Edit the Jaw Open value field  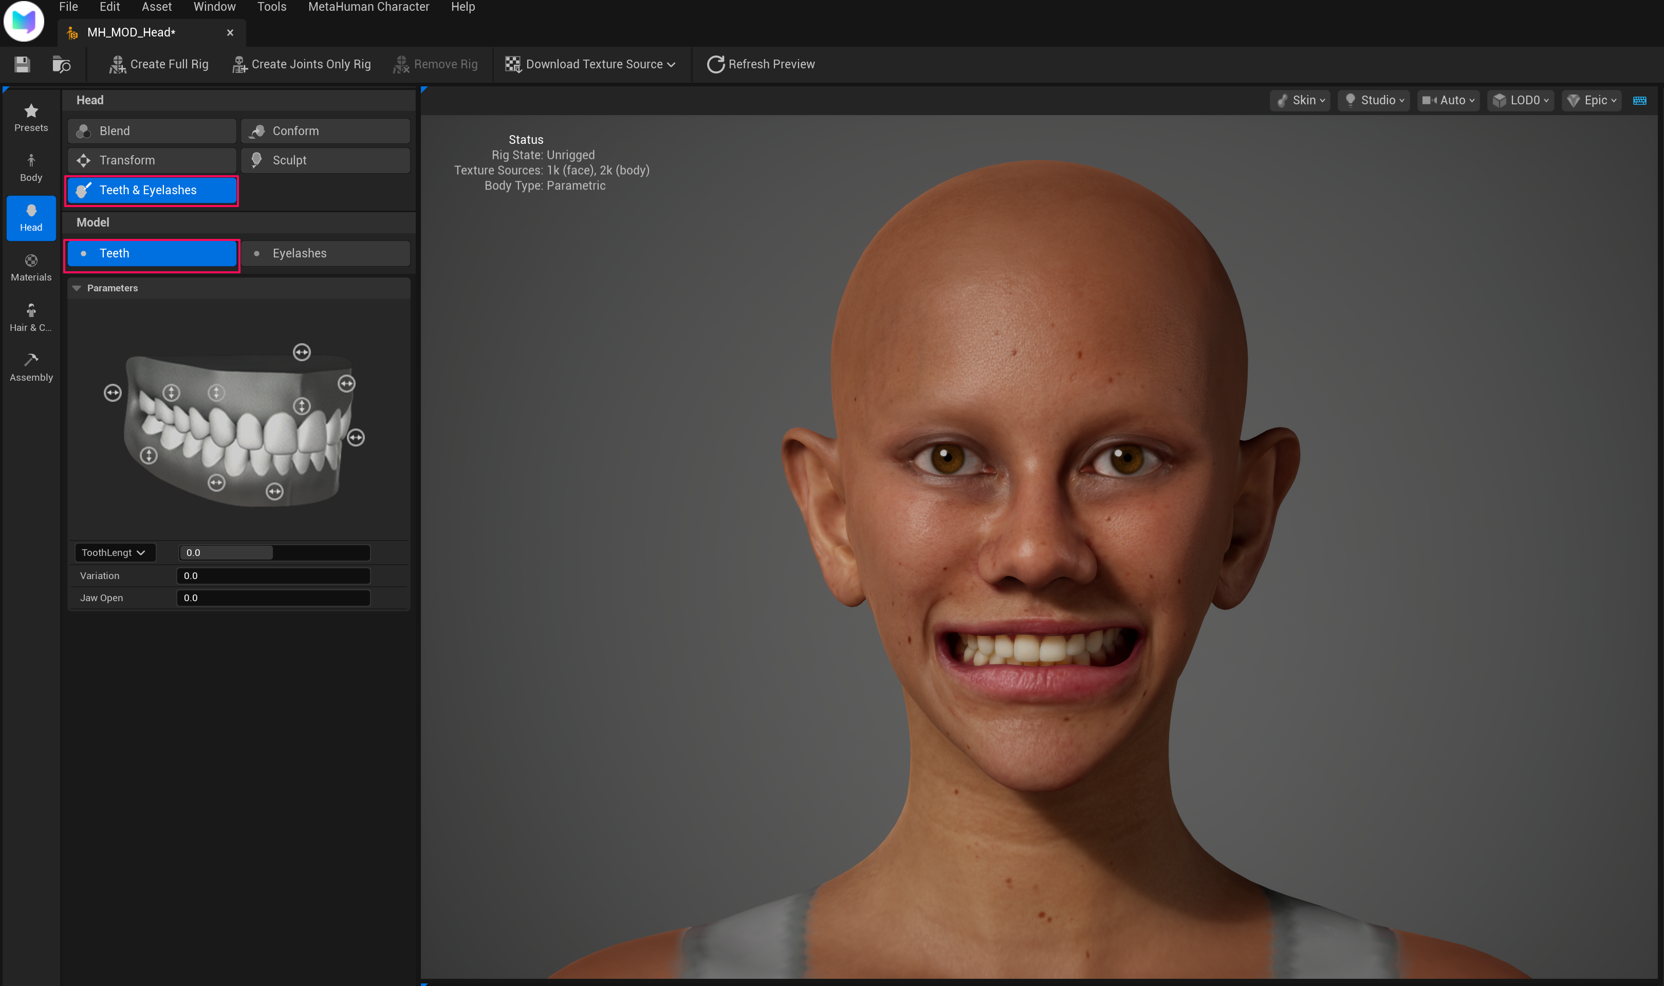pyautogui.click(x=273, y=598)
